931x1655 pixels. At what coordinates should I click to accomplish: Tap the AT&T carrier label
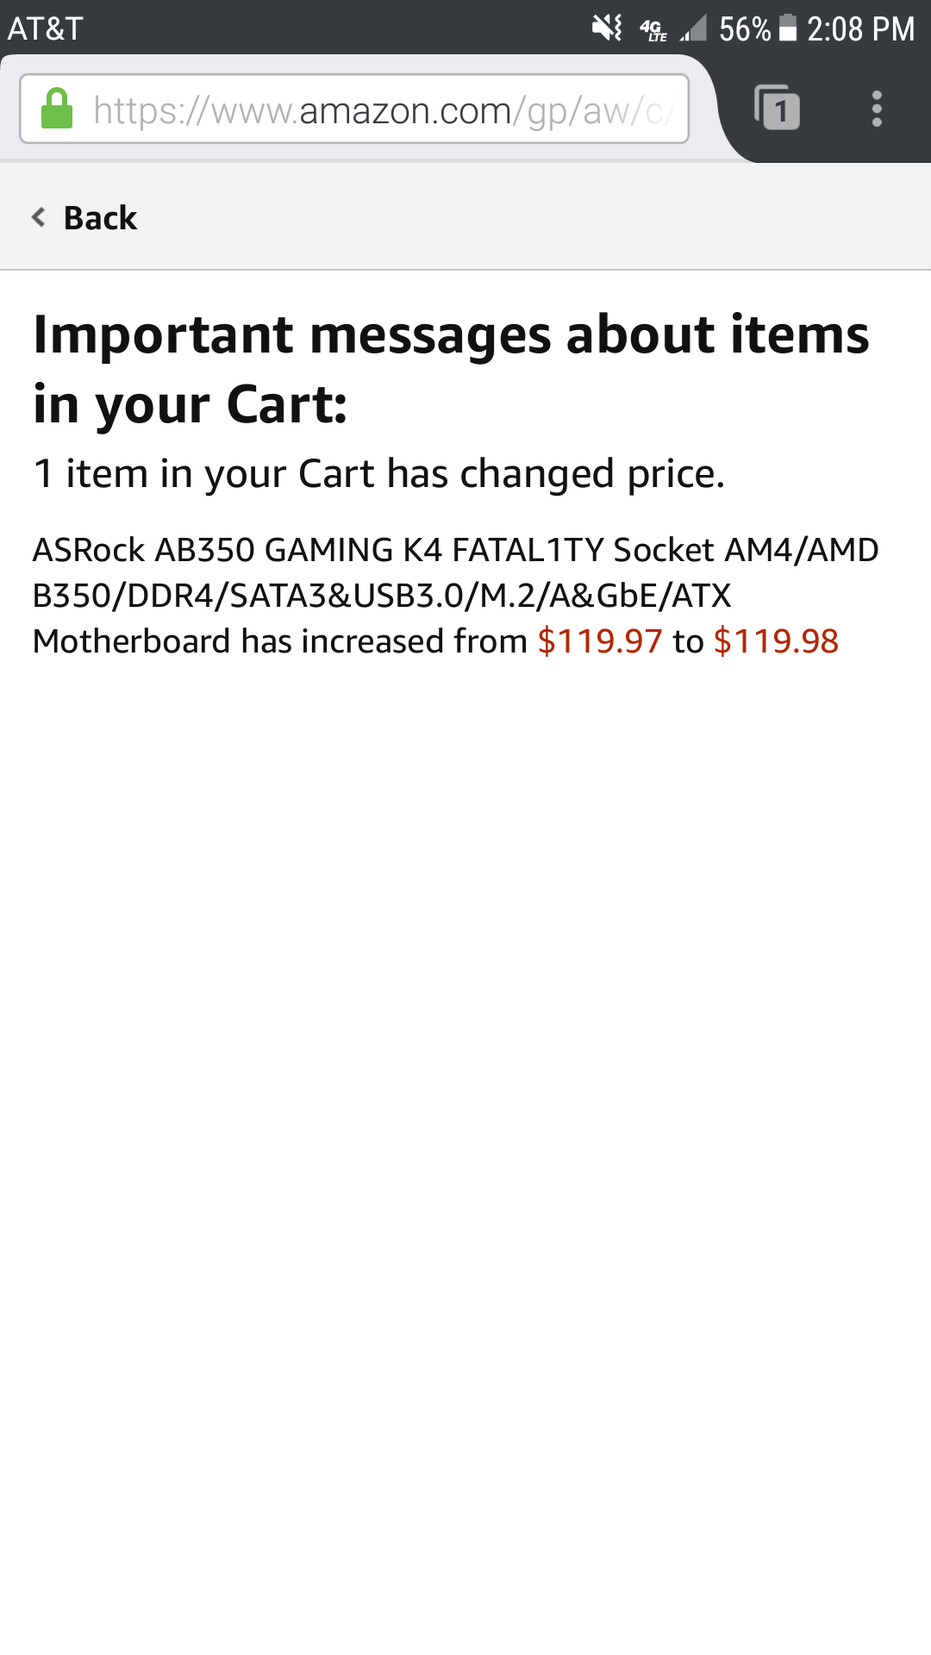(45, 29)
